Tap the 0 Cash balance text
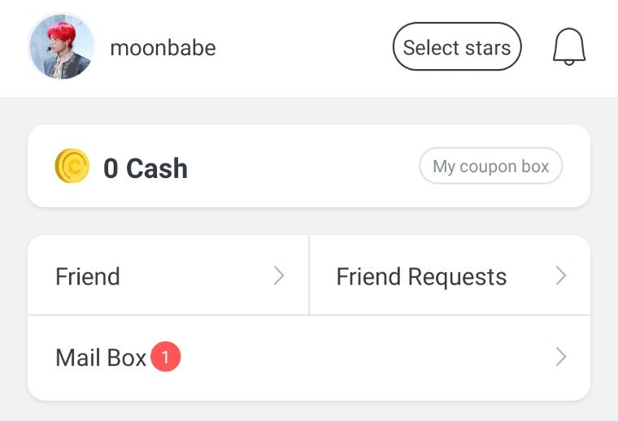 (x=145, y=168)
